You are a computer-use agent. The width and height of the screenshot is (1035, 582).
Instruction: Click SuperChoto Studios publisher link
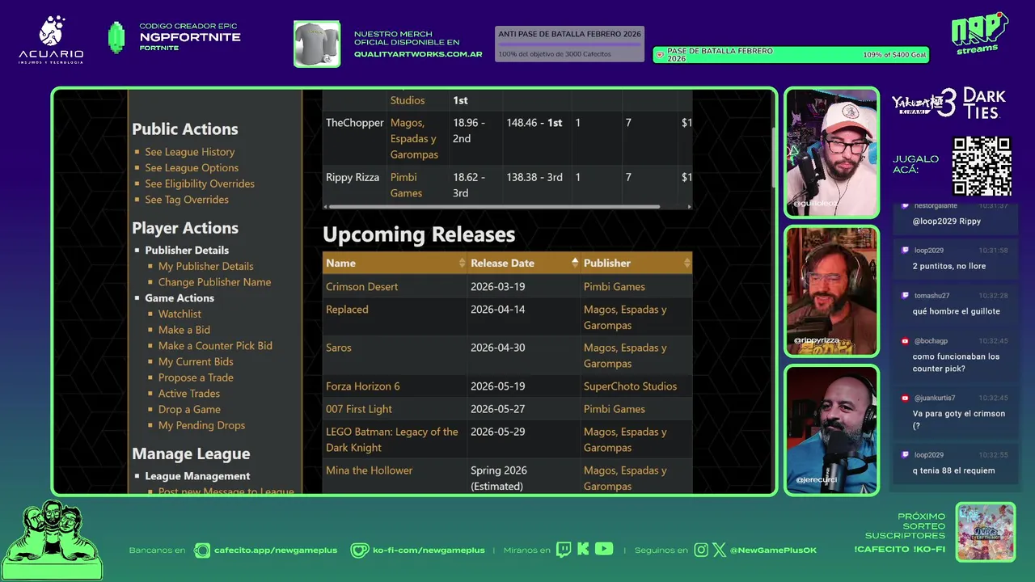point(630,386)
